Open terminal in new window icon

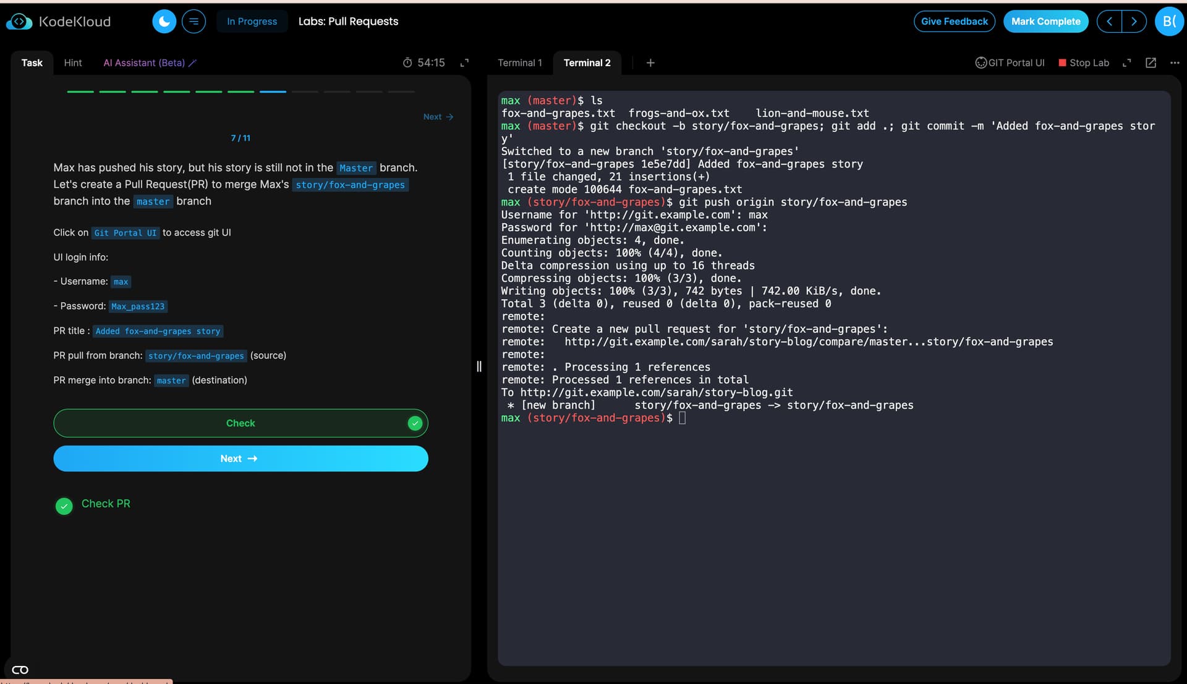tap(1151, 62)
